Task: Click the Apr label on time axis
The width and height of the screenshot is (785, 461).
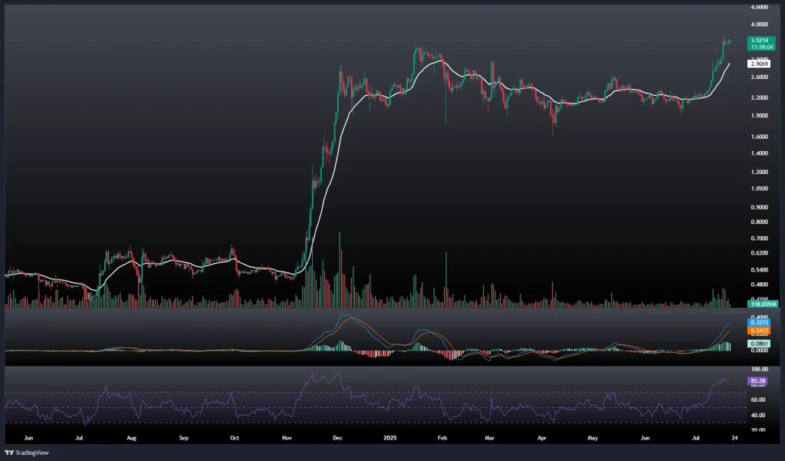Action: [x=542, y=438]
